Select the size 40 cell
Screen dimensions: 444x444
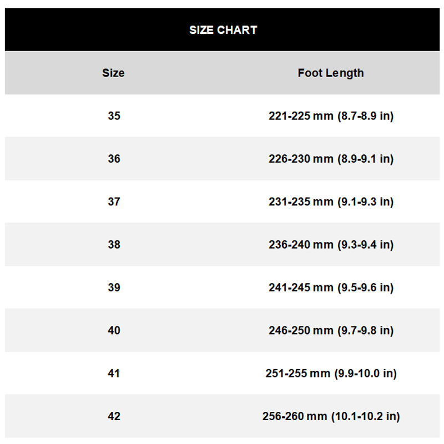coord(114,330)
